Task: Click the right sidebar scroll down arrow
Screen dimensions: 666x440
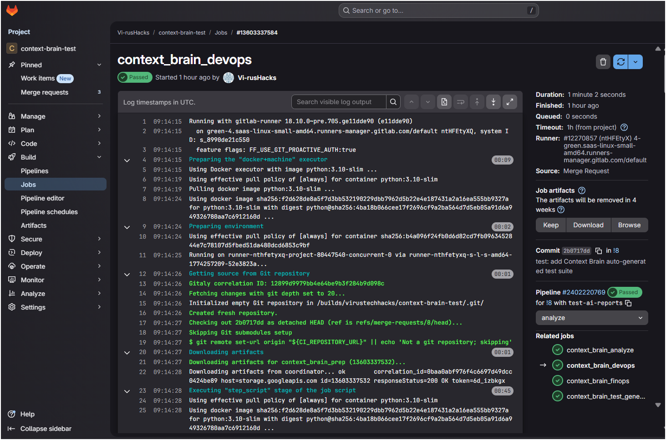Action: [x=658, y=405]
